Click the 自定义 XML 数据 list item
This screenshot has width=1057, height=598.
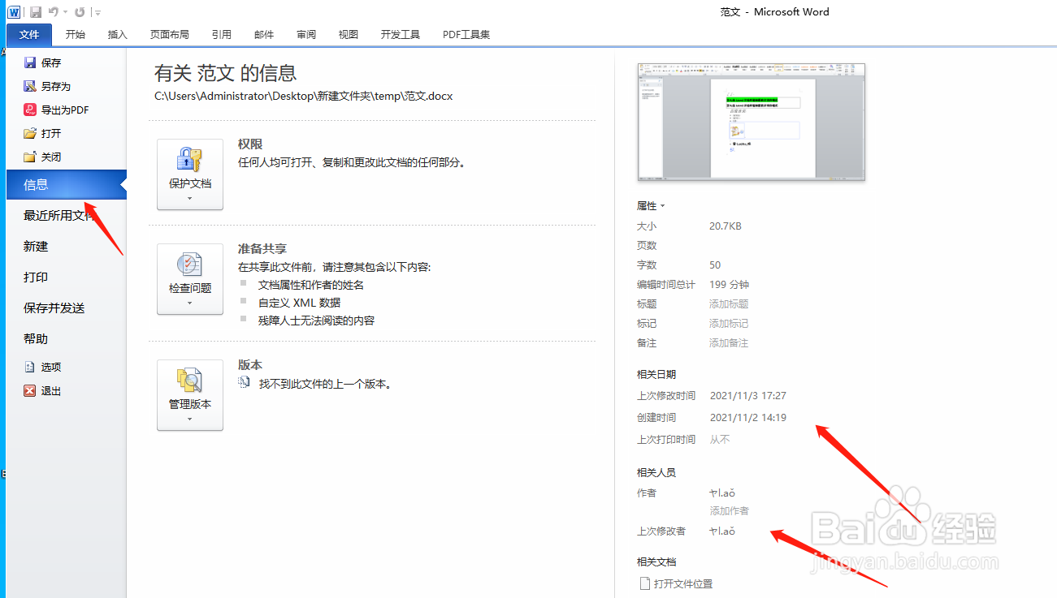click(x=300, y=303)
